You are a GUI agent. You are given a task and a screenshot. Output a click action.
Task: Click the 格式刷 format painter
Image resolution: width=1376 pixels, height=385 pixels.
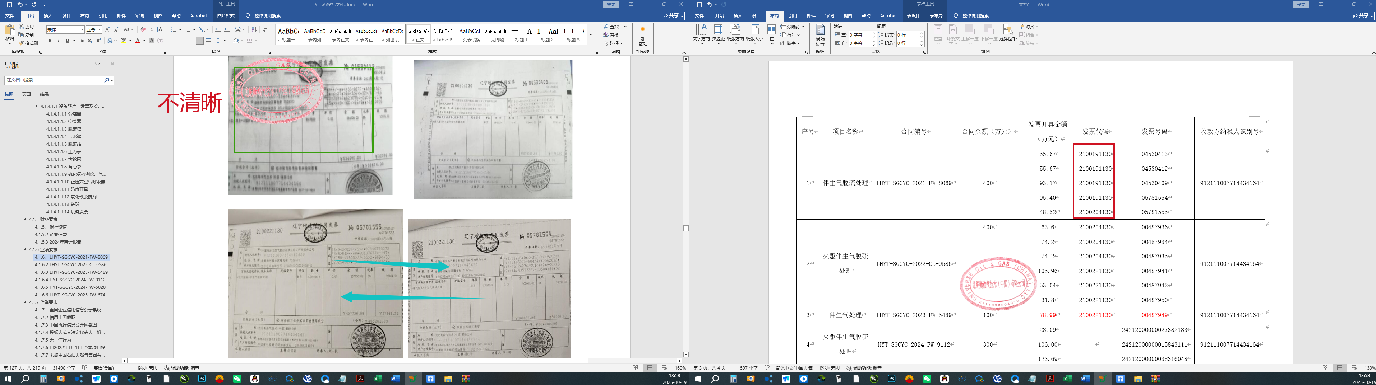point(28,43)
